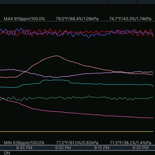
Task: Select the MIN 636ppm/100.0% reading
Action: (24, 143)
